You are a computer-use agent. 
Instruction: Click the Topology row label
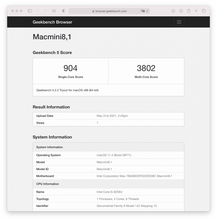42,199
